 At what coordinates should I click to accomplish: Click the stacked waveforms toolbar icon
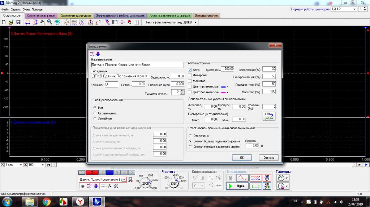click(x=74, y=22)
